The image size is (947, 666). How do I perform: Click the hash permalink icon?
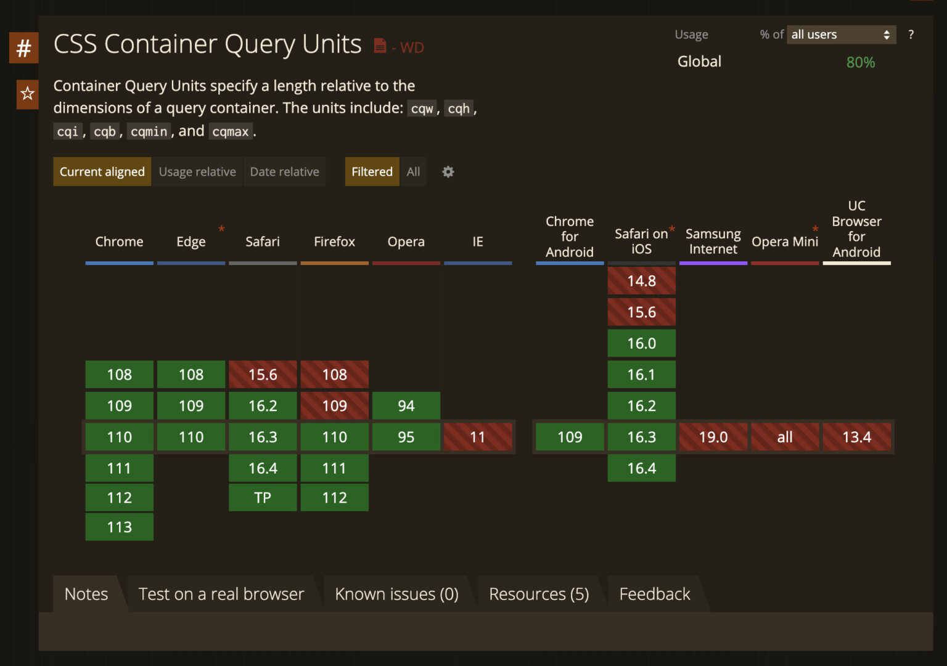tap(23, 48)
